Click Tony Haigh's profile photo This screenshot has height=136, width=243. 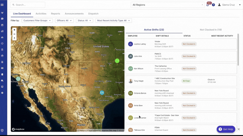tap(130, 81)
